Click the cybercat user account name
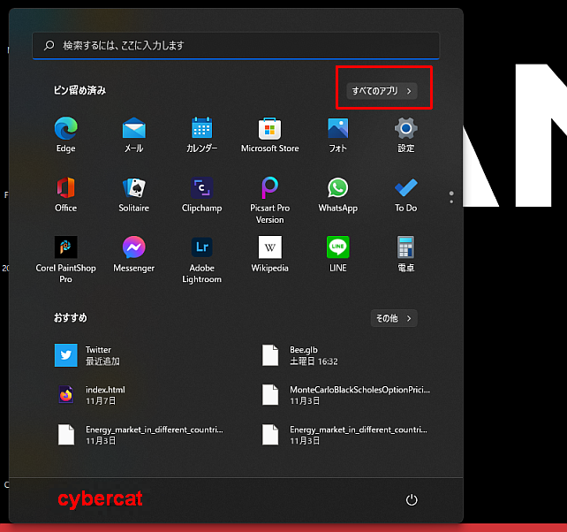 click(100, 499)
